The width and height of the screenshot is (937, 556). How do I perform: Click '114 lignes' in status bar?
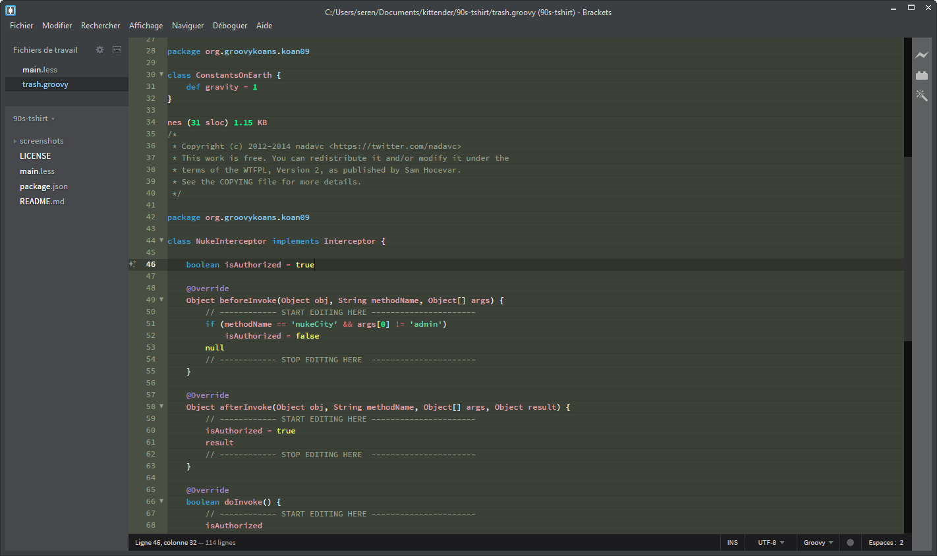tap(220, 543)
